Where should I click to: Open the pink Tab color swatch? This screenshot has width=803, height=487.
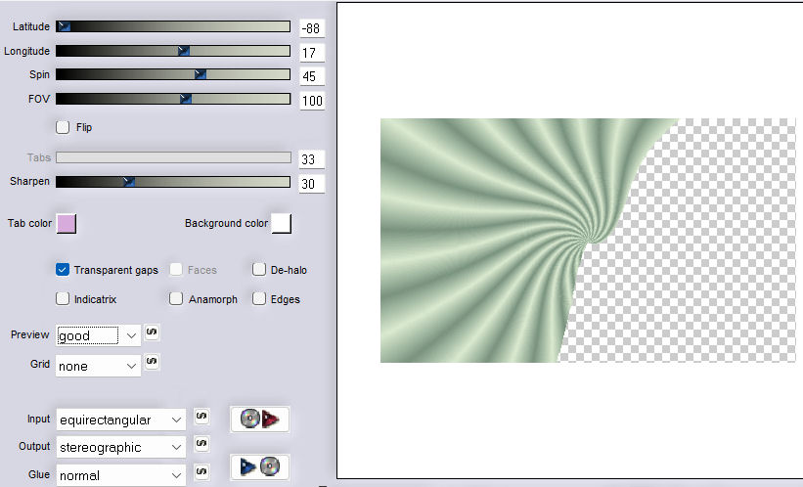click(67, 224)
